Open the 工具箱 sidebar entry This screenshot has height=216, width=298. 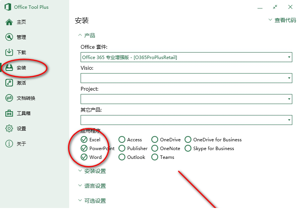(24, 113)
